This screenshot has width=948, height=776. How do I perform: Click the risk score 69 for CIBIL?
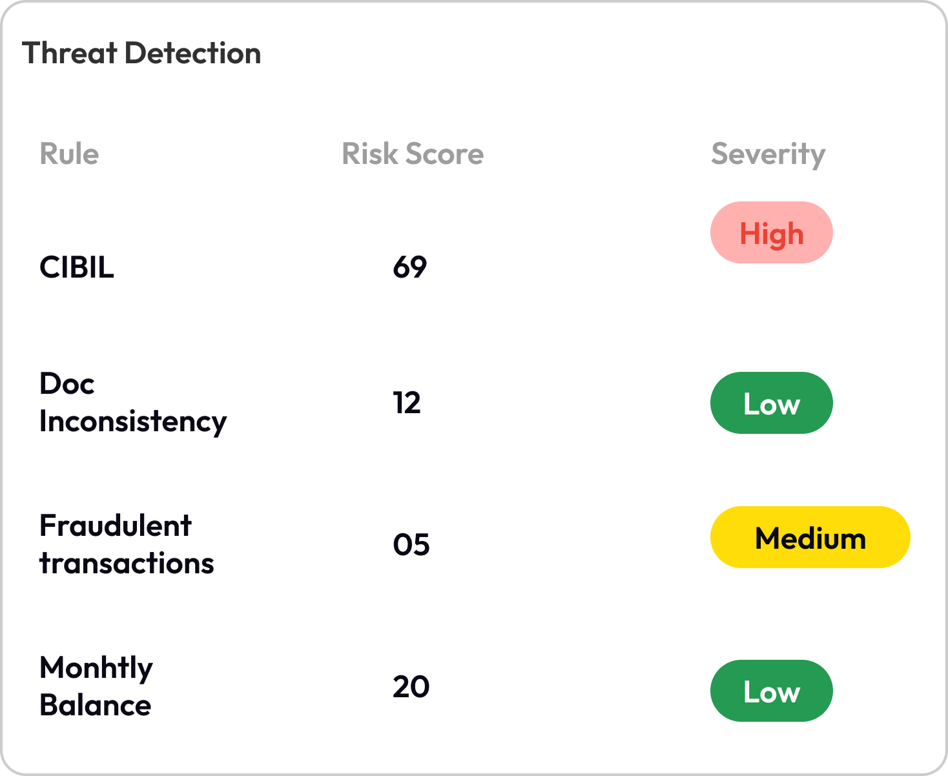coord(411,266)
